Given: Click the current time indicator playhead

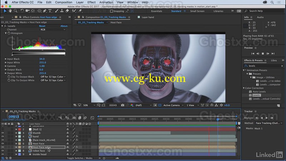Looking at the screenshot, I should (x=218, y=119).
